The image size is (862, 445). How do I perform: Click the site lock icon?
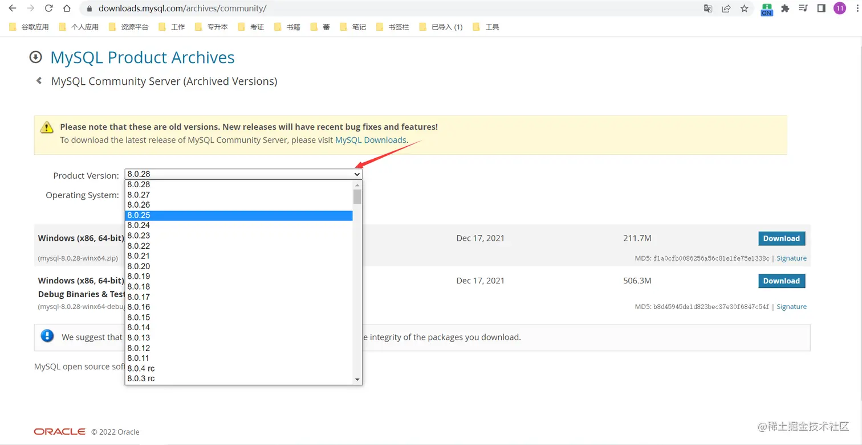88,9
